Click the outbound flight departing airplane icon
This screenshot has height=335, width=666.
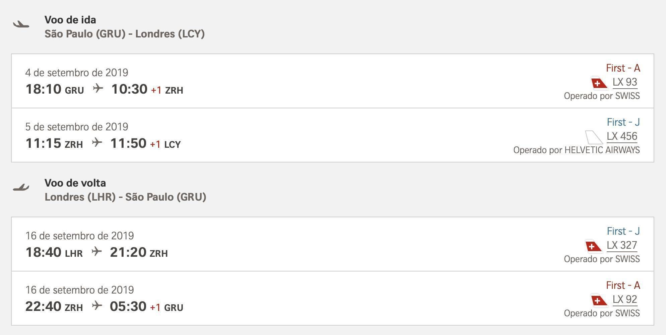(21, 24)
